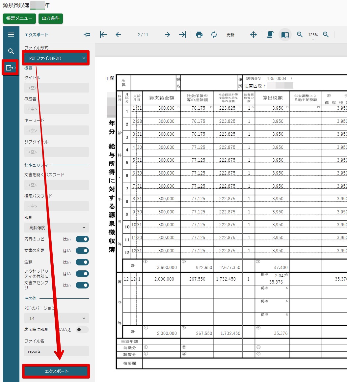This screenshot has width=347, height=382.
Task: Click the 摘要欄 row label
Action: tap(129, 363)
